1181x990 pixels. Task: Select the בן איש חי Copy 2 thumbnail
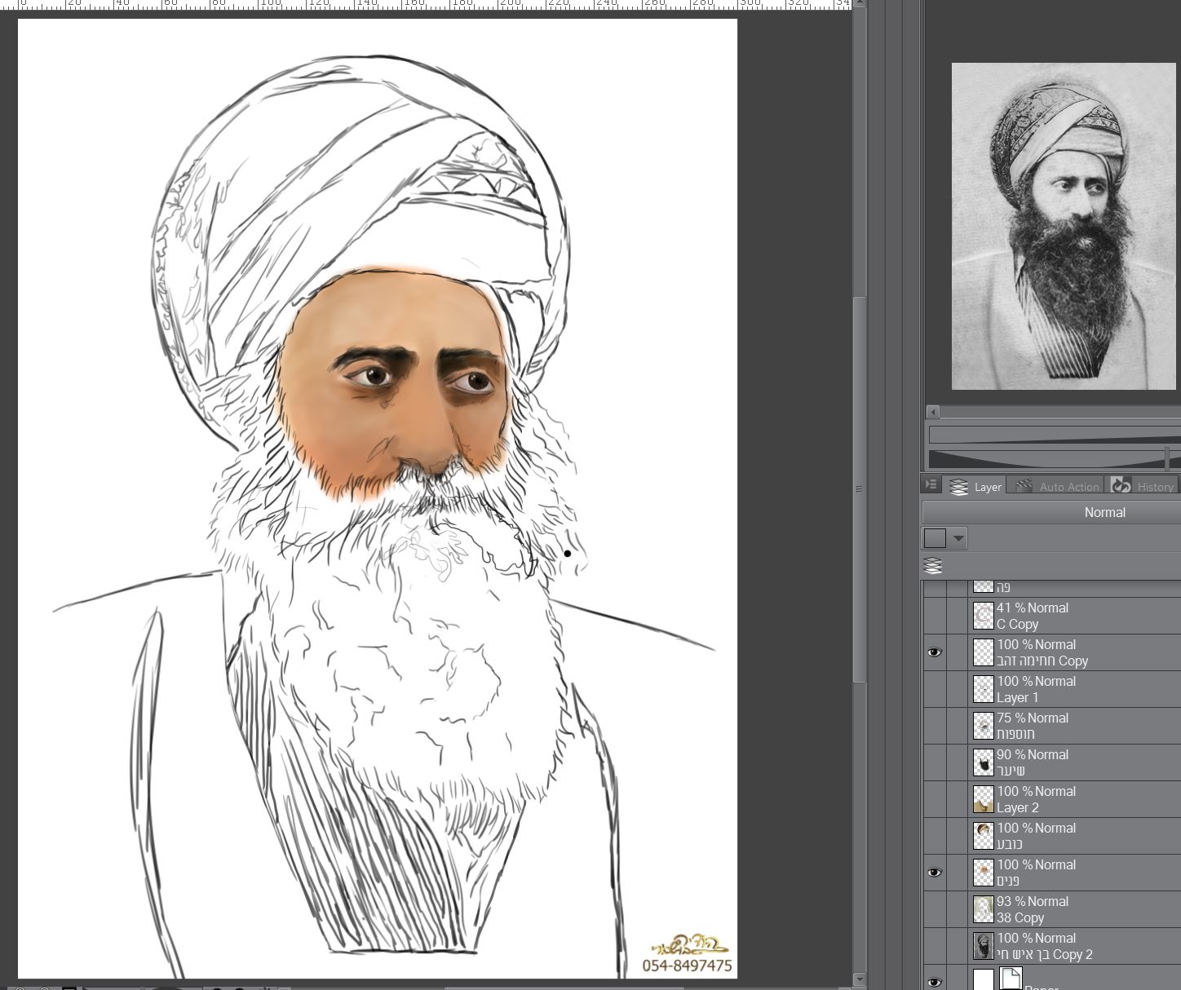[984, 946]
